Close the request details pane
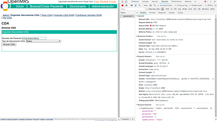The height and width of the screenshot is (121, 217). (137, 13)
